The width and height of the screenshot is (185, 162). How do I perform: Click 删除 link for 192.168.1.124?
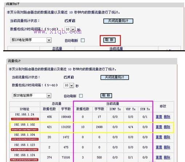[167, 158]
